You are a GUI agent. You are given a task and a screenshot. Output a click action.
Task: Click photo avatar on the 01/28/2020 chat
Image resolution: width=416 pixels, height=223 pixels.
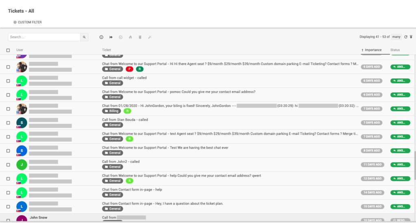coord(22,109)
